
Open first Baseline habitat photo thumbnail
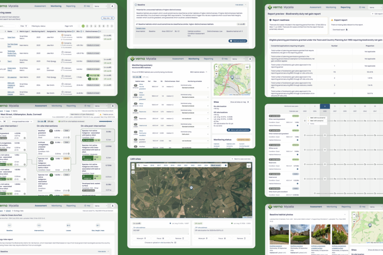coord(279,234)
